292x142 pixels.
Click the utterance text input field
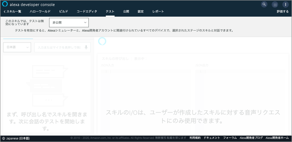tap(62, 47)
